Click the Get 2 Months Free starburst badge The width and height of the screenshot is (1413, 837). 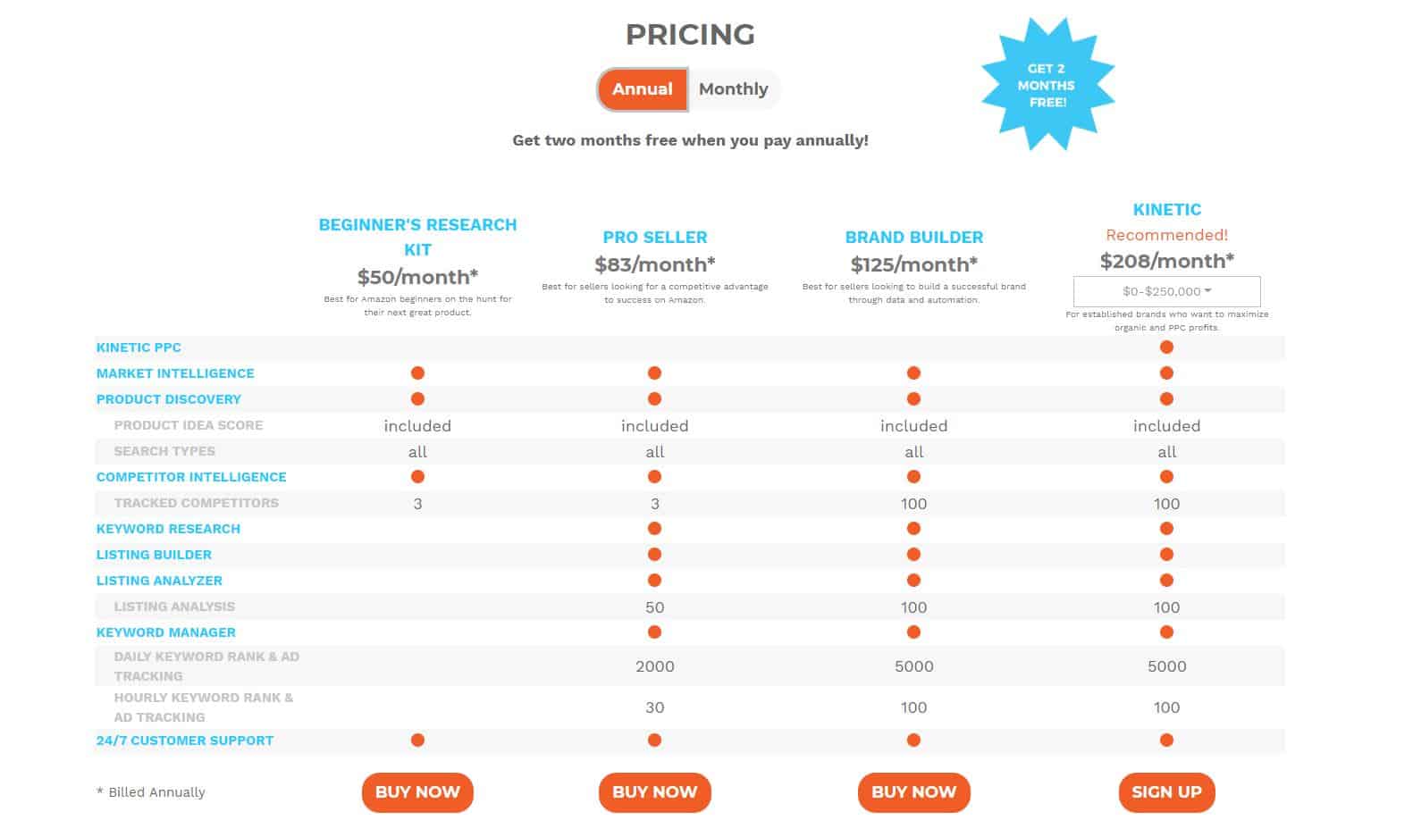tap(1047, 85)
